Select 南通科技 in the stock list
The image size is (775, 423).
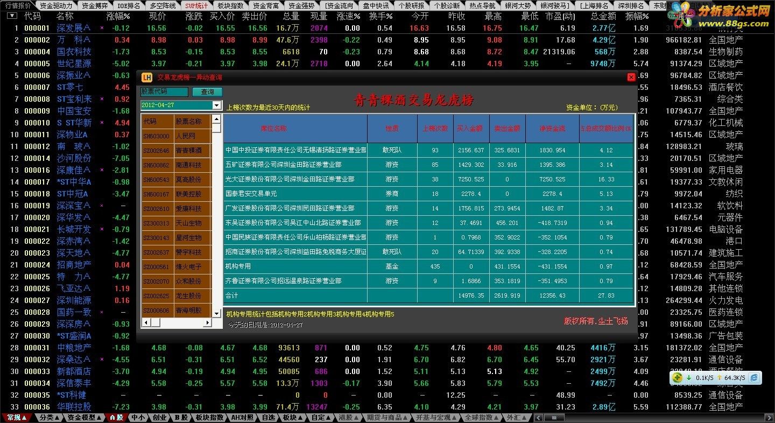[x=188, y=165]
